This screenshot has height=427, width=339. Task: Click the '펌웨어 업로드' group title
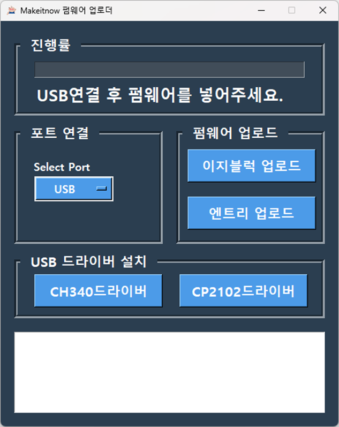pyautogui.click(x=235, y=133)
